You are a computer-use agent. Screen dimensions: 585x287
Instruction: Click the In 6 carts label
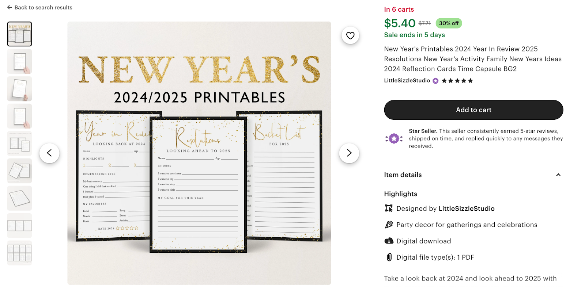(x=399, y=9)
